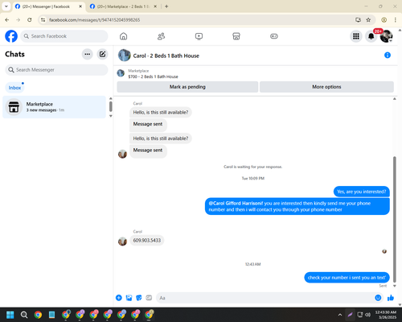This screenshot has width=402, height=322.
Task: Click the @Carol Gifford Harrison mention
Action: pos(235,204)
